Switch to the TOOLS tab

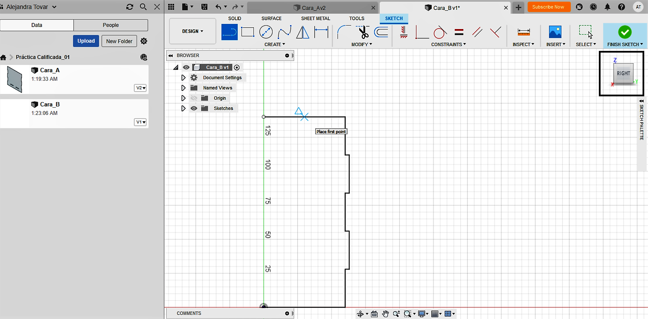click(x=357, y=18)
